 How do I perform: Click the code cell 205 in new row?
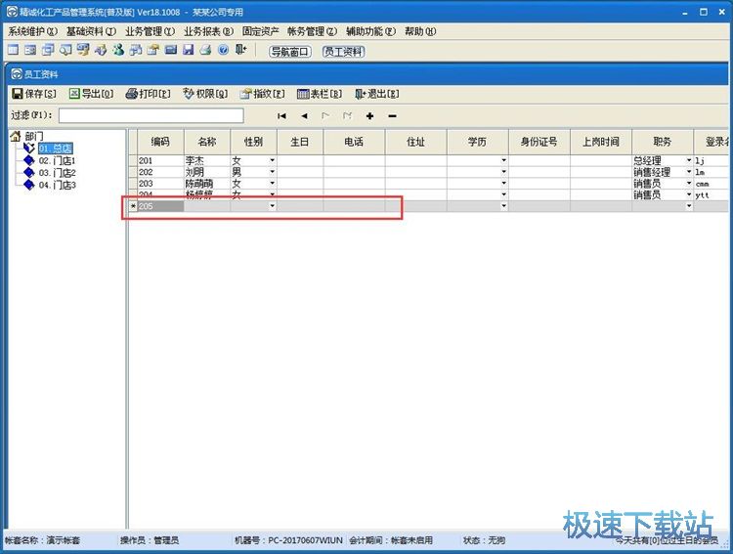160,206
